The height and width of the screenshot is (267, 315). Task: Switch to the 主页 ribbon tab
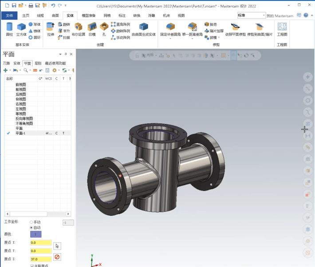[x=26, y=16]
